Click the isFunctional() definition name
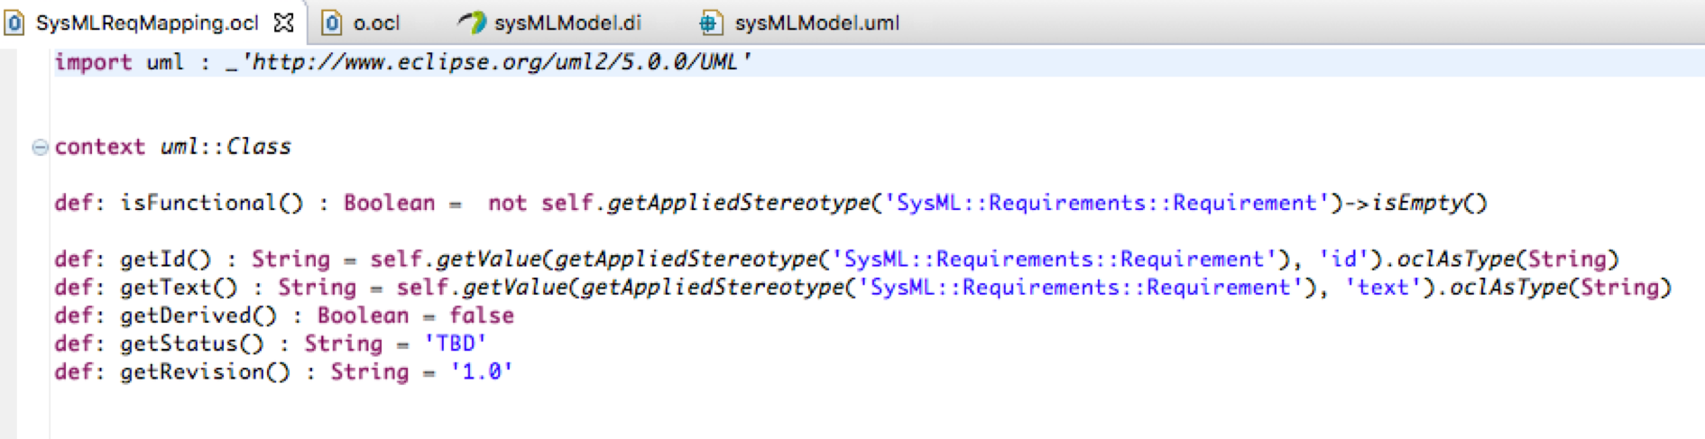Viewport: 1705px width, 439px height. coord(212,203)
